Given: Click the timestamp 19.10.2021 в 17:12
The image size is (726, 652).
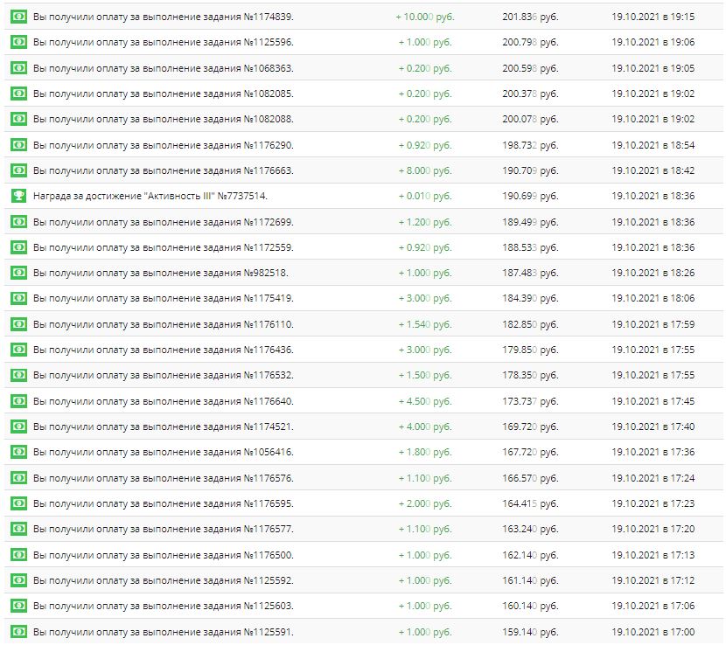Looking at the screenshot, I should coord(653,580).
